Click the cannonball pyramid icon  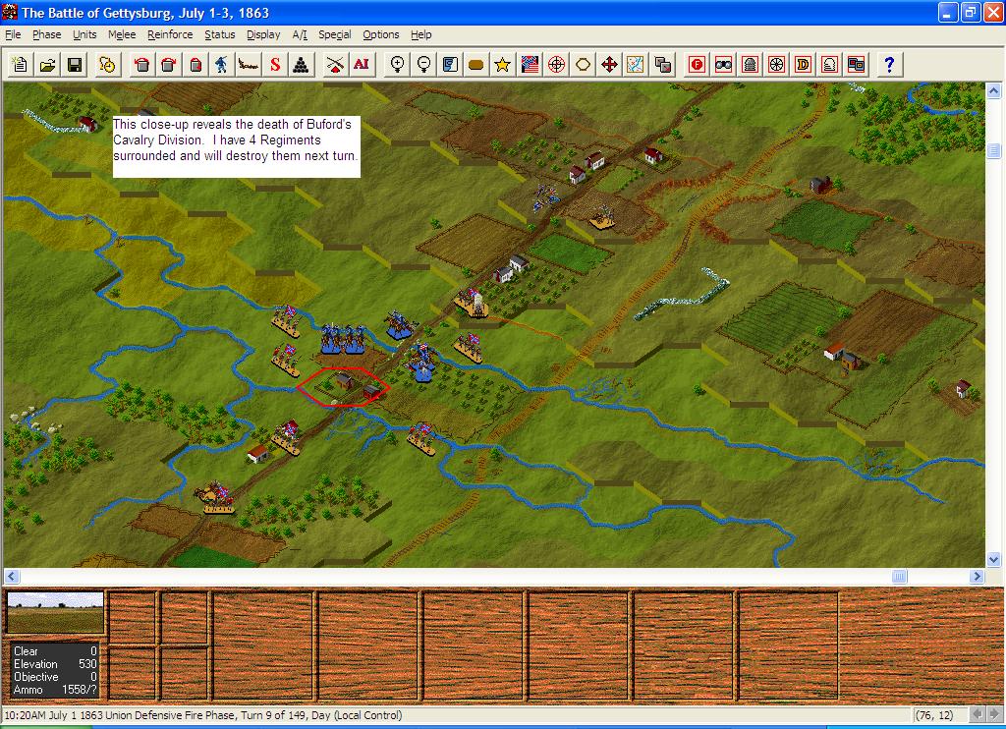tap(302, 64)
